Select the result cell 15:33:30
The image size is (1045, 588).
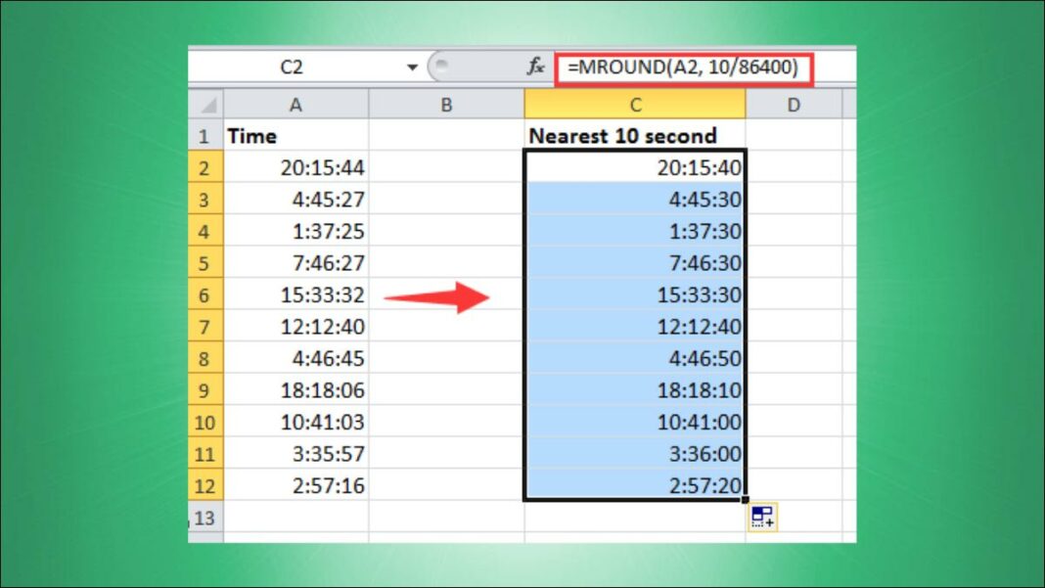point(635,294)
